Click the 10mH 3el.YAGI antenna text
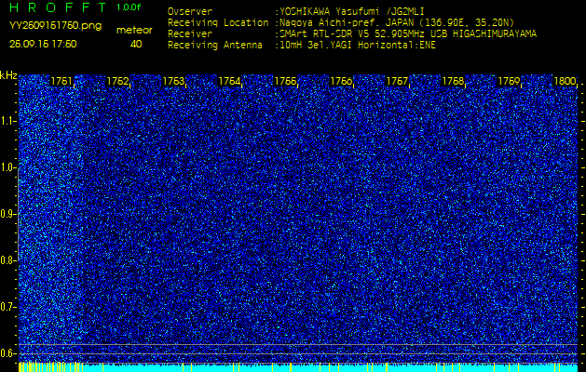 pos(358,46)
